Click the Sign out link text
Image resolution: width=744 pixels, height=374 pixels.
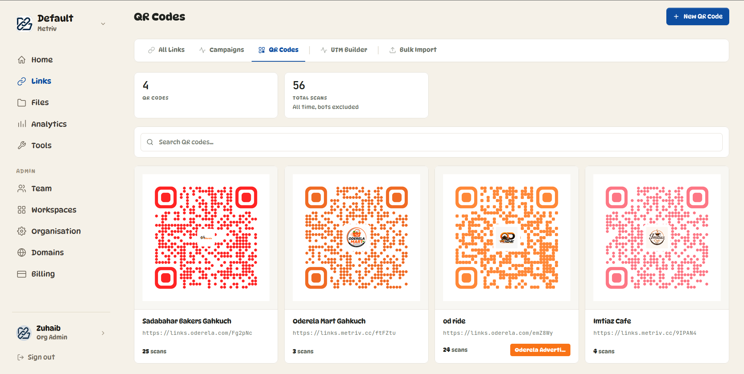click(x=41, y=357)
